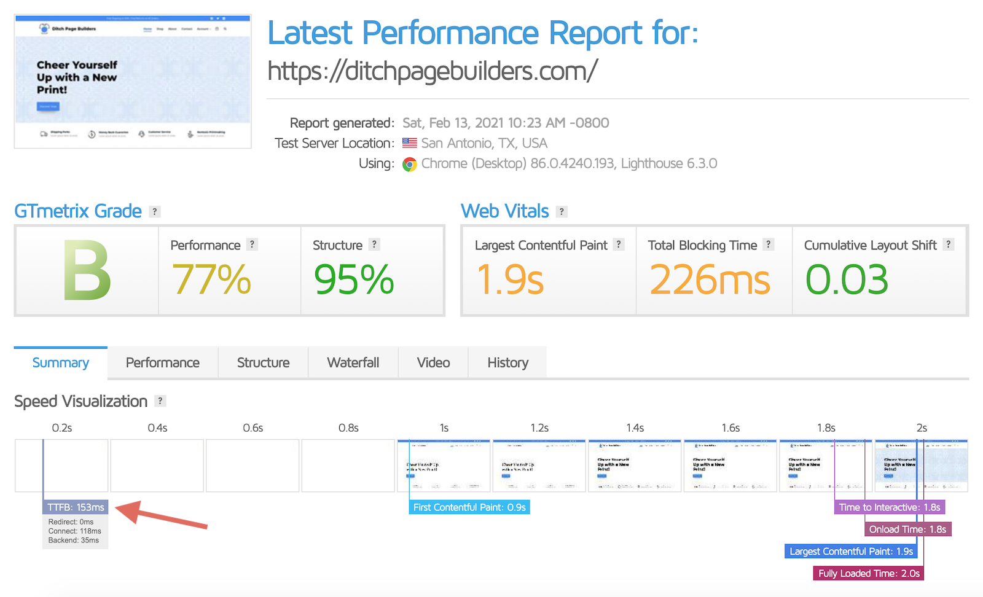Select the Fully Loaded Time marker
The image size is (983, 597).
tap(868, 574)
